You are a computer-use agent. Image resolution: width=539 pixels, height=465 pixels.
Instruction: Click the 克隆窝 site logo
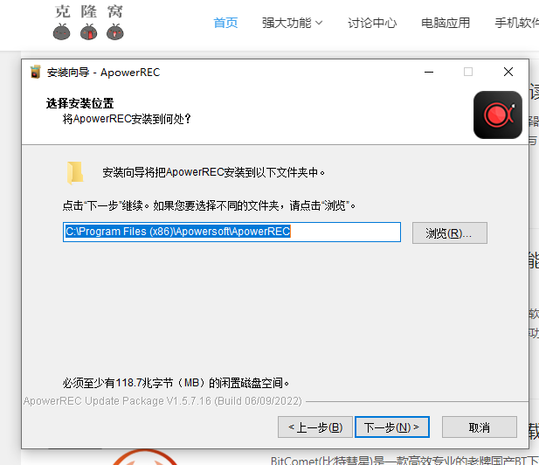click(x=88, y=23)
